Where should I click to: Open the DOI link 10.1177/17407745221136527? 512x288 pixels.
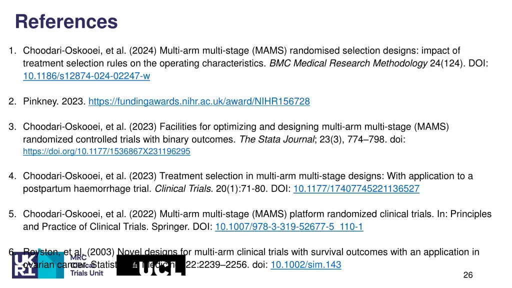[x=356, y=188]
